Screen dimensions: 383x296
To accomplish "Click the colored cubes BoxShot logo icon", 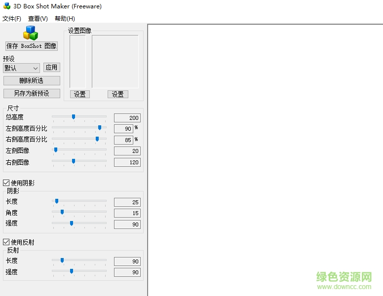I will (x=31, y=33).
